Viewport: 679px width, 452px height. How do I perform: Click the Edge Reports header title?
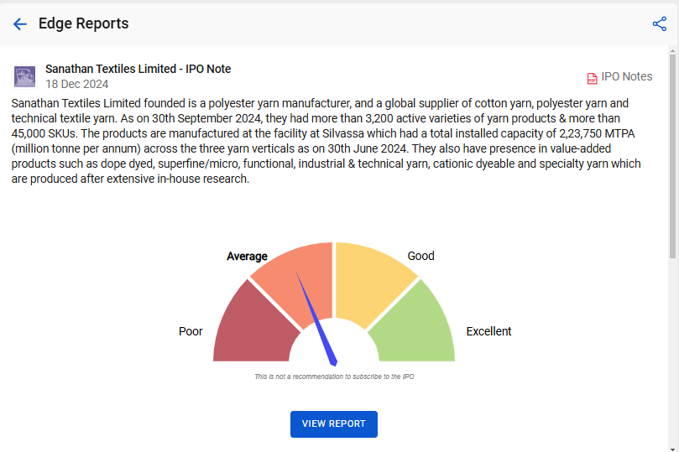coord(84,23)
